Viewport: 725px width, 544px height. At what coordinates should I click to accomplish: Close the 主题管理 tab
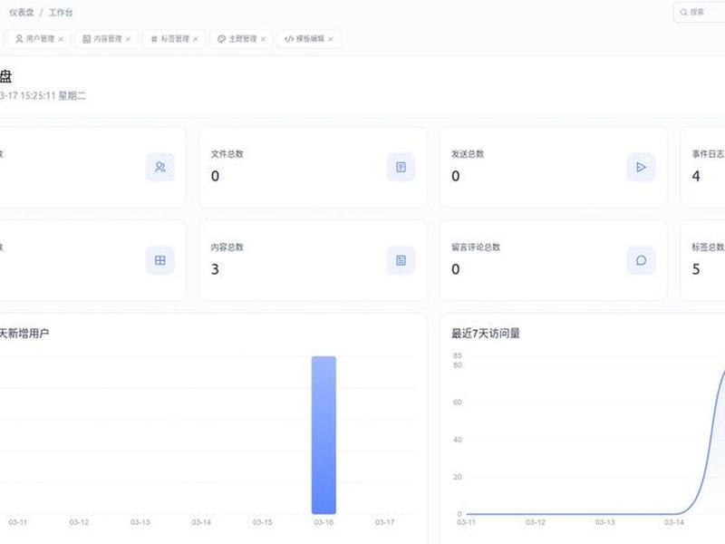click(x=263, y=39)
